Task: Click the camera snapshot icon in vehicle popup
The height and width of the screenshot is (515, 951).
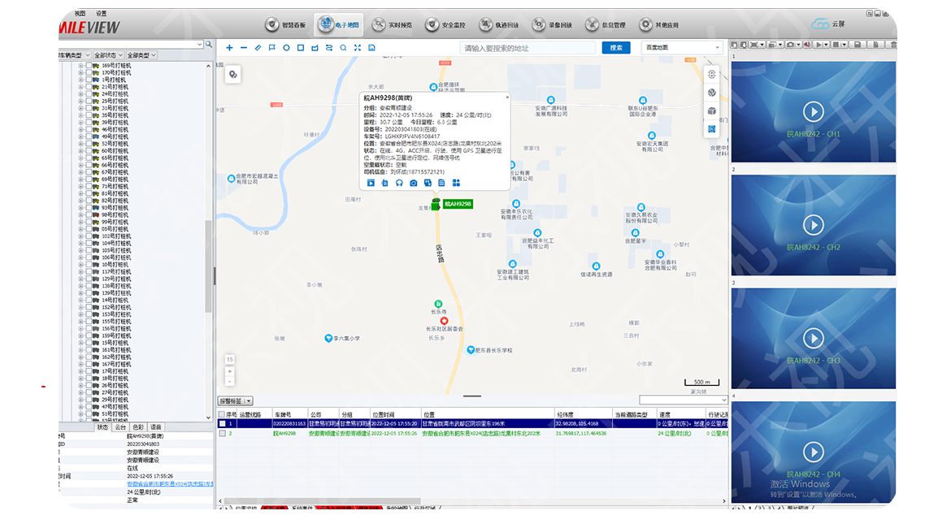Action: [414, 184]
